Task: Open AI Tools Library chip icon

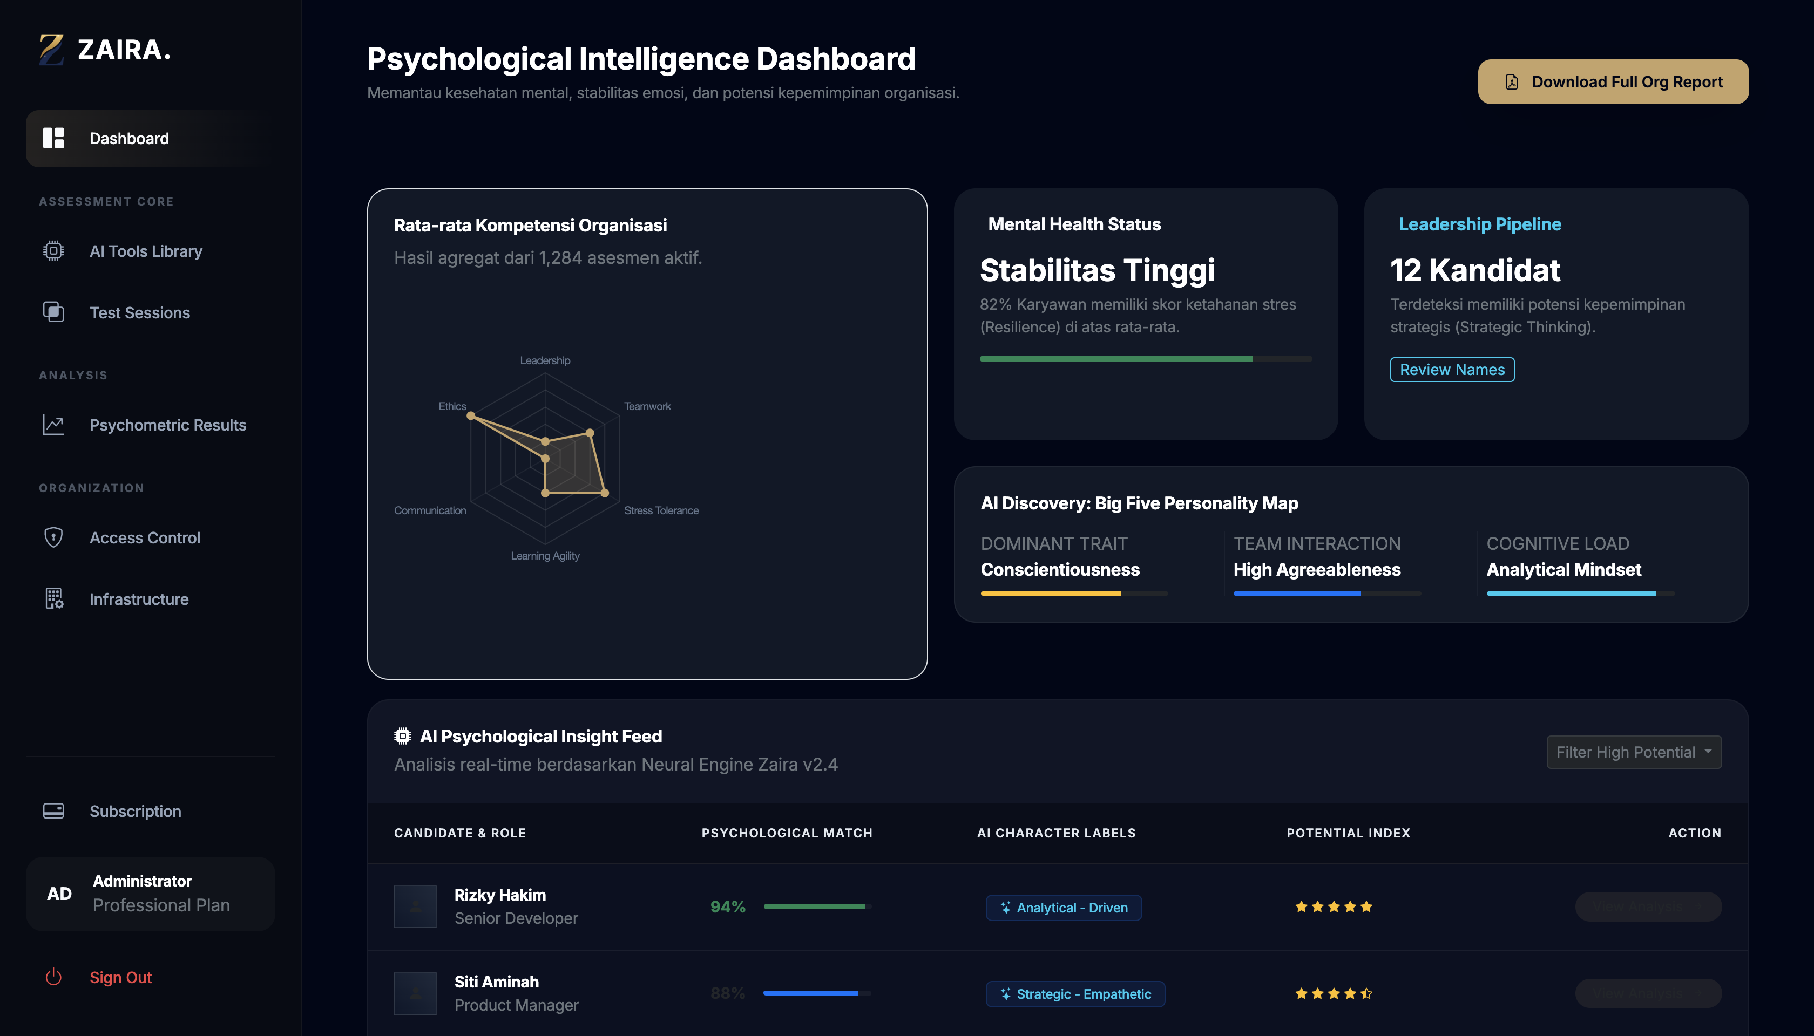Action: click(x=53, y=251)
